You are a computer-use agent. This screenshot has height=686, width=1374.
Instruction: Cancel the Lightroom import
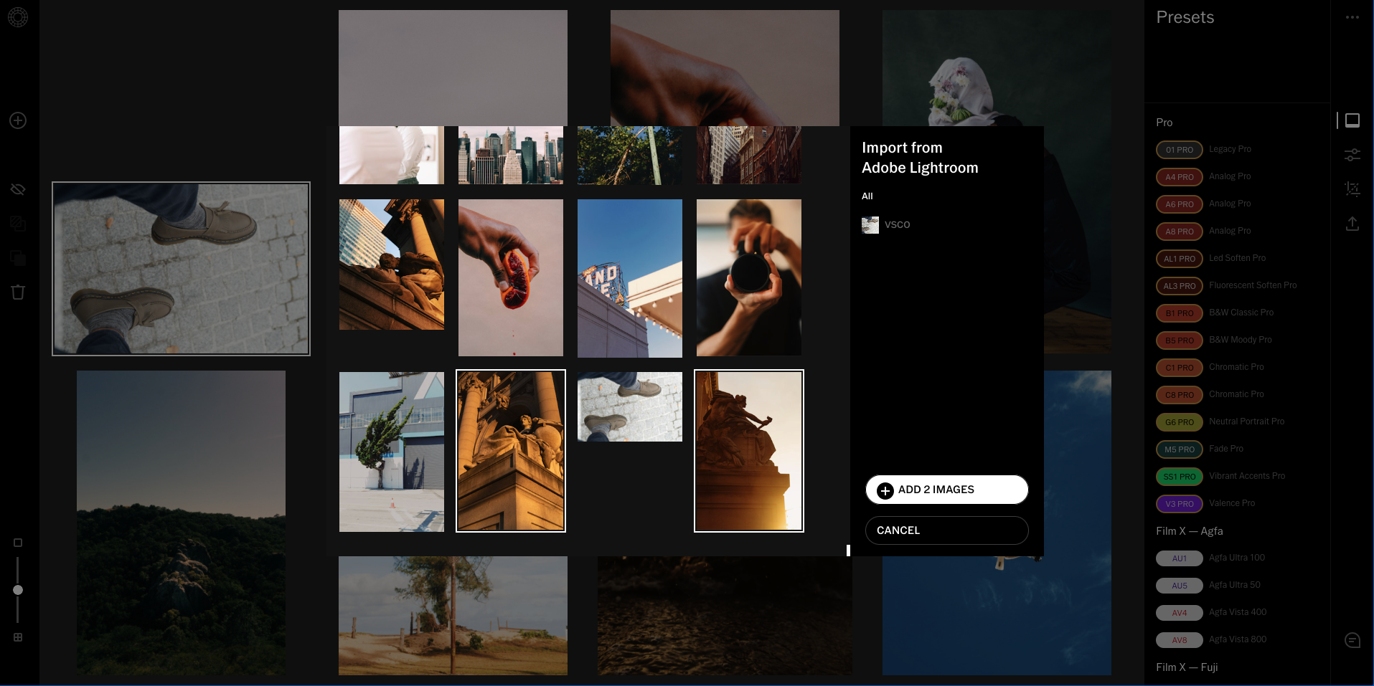point(946,530)
